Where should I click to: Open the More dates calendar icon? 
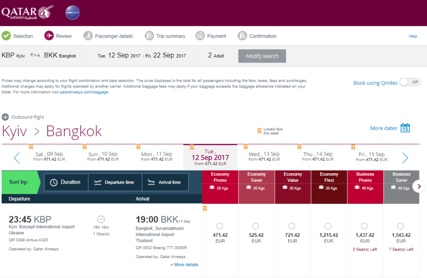click(x=405, y=128)
